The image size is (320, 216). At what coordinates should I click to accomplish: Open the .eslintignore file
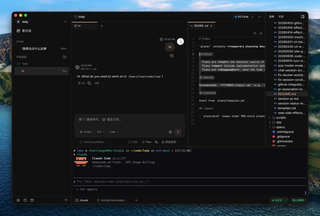click(283, 132)
